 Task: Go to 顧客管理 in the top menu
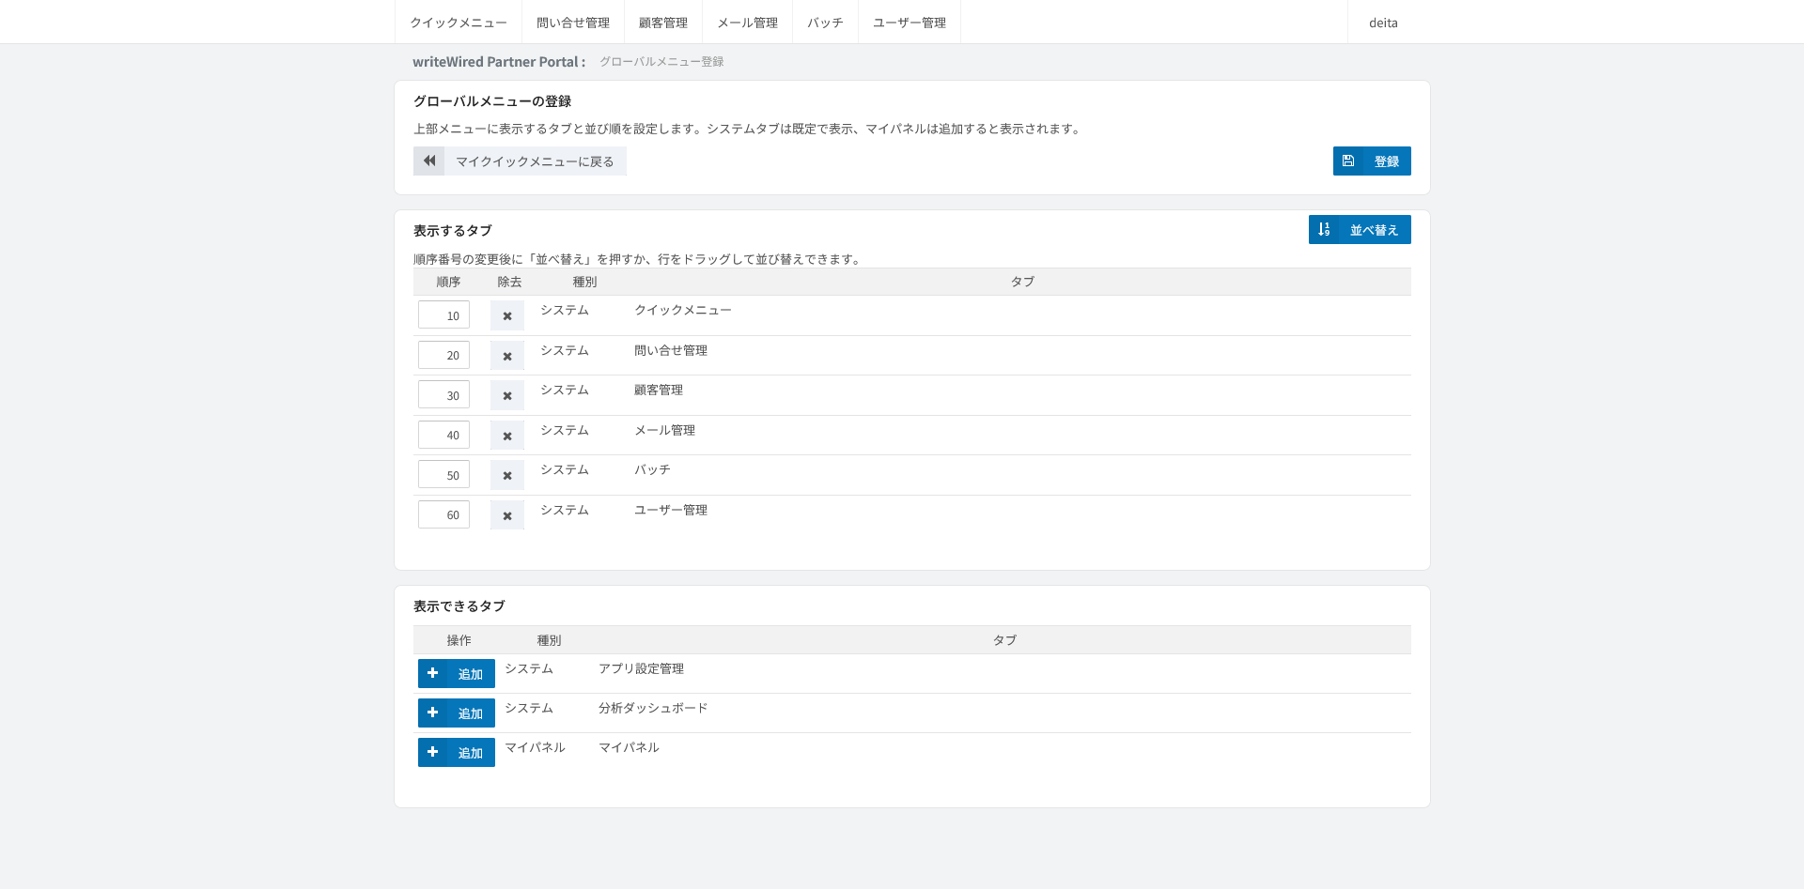coord(663,23)
